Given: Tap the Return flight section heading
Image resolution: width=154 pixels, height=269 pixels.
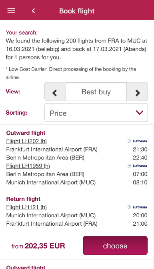Looking at the screenshot, I should (24, 199).
